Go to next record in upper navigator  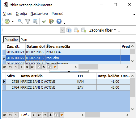click(x=22, y=67)
